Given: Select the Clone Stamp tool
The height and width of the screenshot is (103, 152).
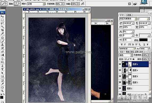Looking at the screenshot, I should pos(2,45).
